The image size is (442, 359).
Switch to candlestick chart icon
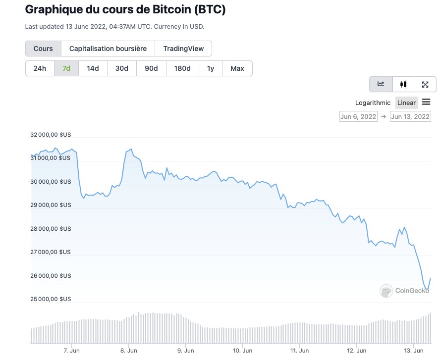tap(403, 84)
